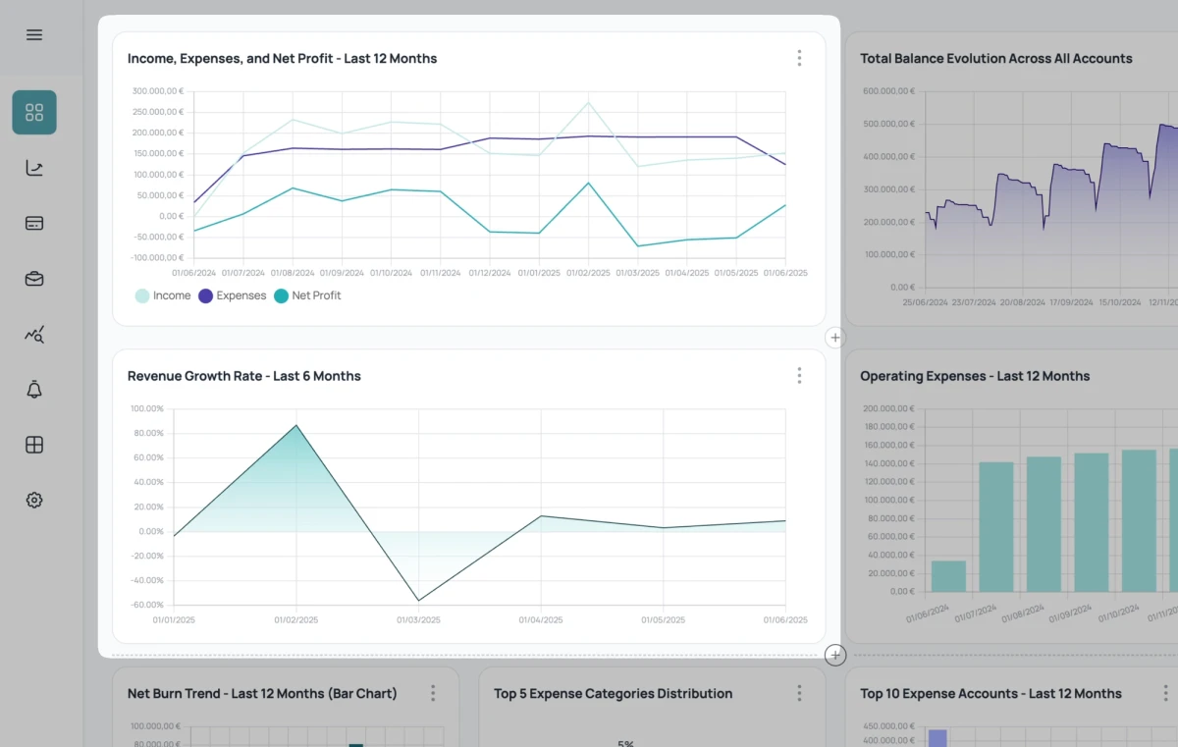Click the lower plus button between chart rows
This screenshot has height=747, width=1178.
coord(834,655)
